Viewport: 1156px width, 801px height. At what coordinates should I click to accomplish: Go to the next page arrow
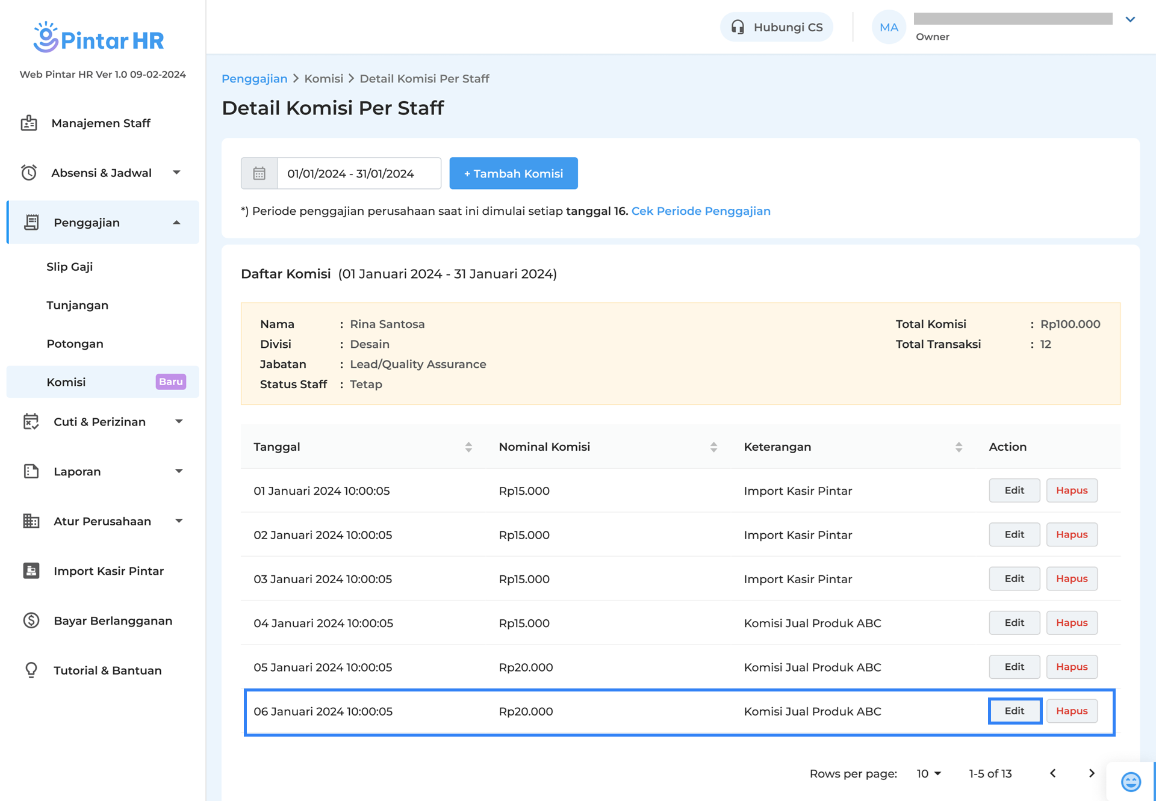(x=1092, y=773)
